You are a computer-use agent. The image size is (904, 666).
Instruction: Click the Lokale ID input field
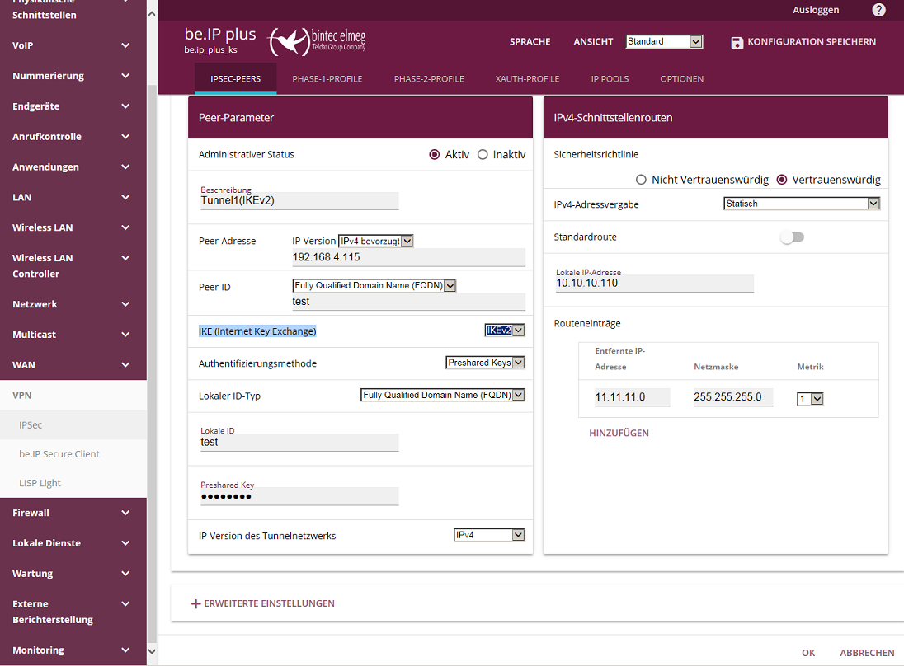(299, 443)
